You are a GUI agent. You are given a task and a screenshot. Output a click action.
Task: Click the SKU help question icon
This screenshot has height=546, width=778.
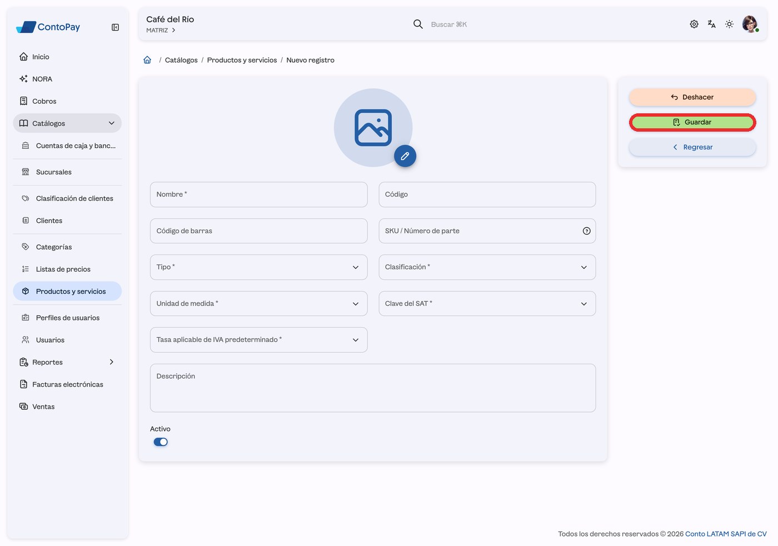pos(587,231)
